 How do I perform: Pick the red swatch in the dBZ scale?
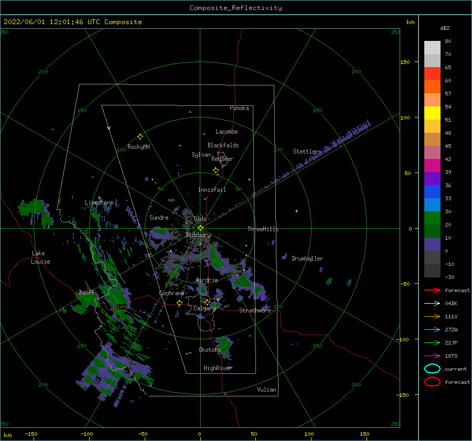pos(432,74)
